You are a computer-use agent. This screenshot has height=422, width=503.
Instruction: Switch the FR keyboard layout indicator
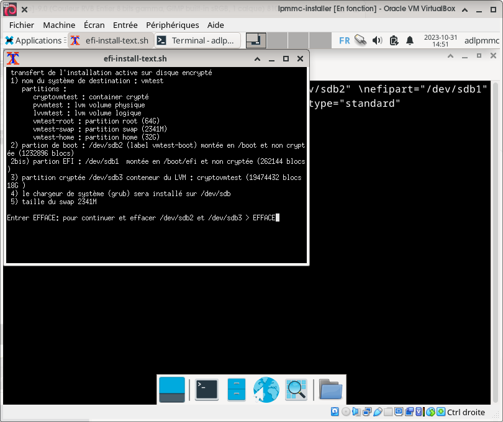tap(344, 40)
